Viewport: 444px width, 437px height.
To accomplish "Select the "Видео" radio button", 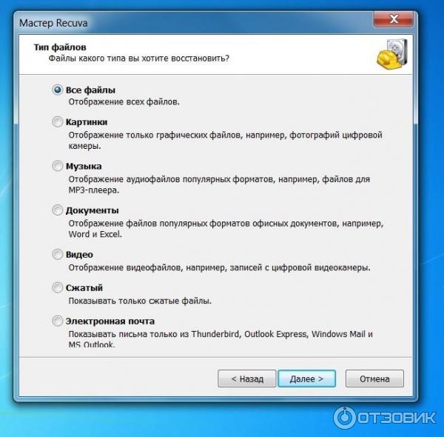I will [58, 255].
